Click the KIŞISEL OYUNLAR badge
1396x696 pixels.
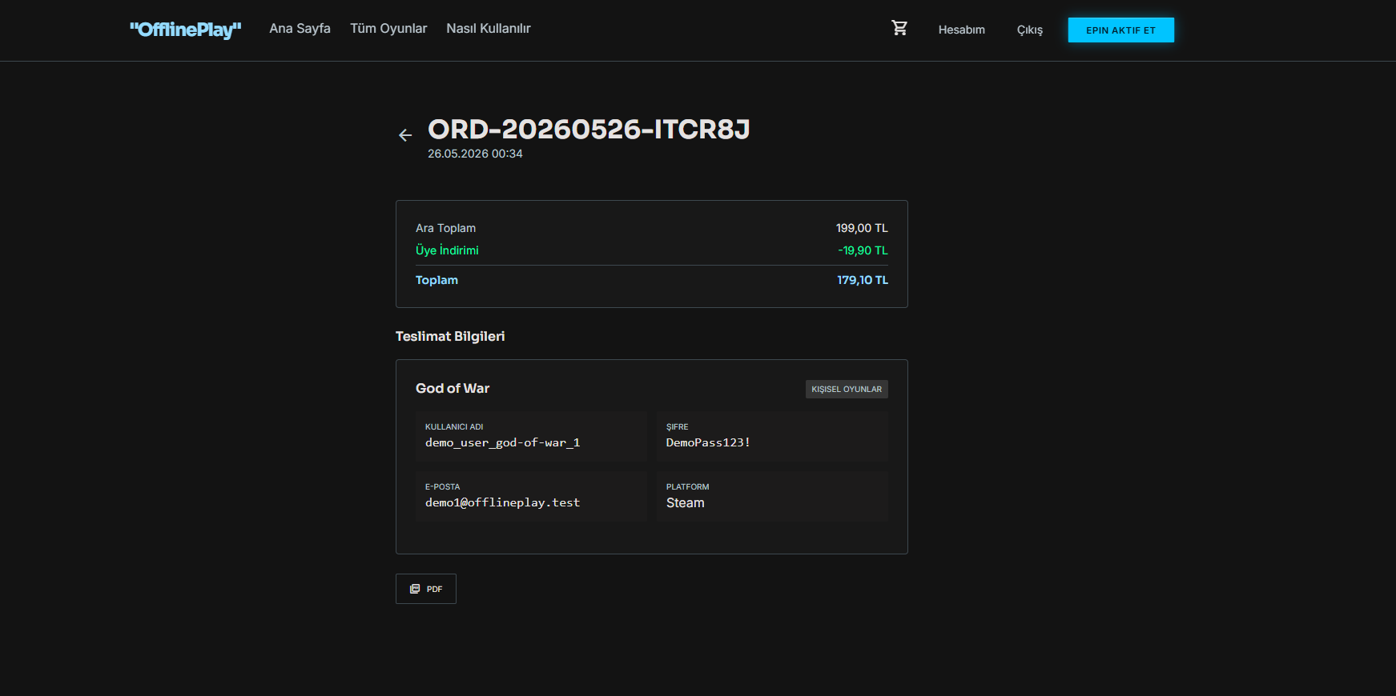(847, 389)
